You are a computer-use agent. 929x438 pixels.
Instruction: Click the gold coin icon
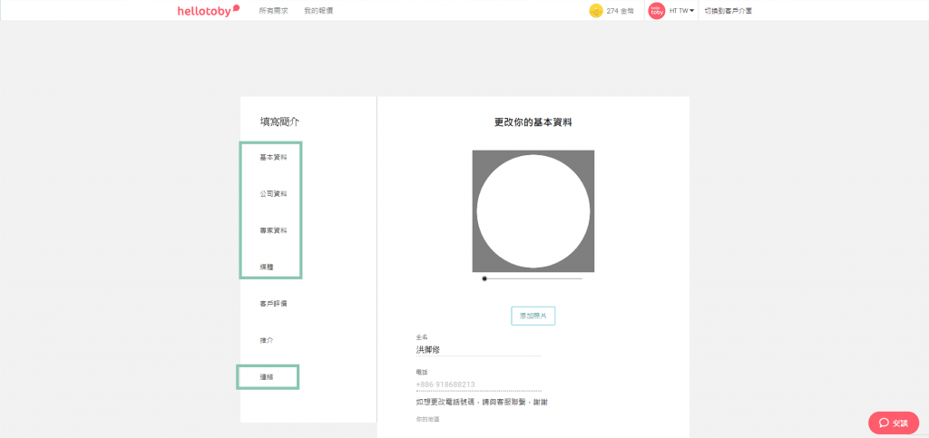pos(596,11)
